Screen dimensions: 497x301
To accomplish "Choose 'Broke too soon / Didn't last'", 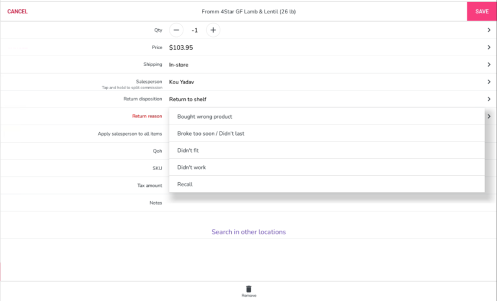I will (x=327, y=133).
